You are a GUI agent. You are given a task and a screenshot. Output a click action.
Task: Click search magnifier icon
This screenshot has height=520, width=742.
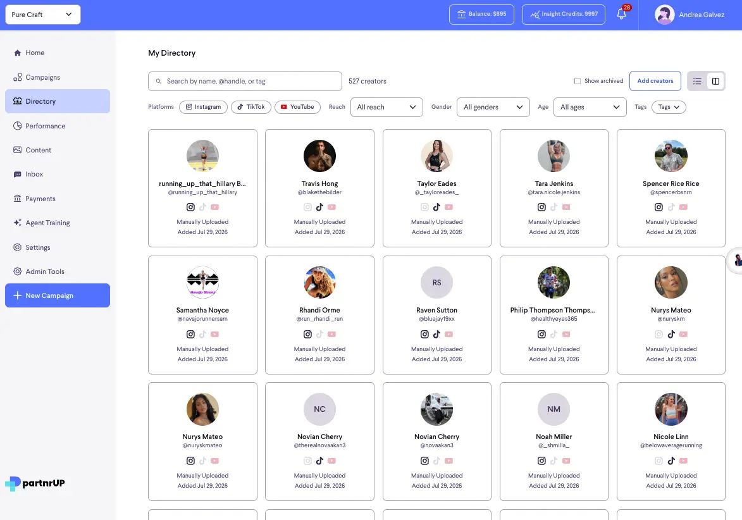(159, 82)
